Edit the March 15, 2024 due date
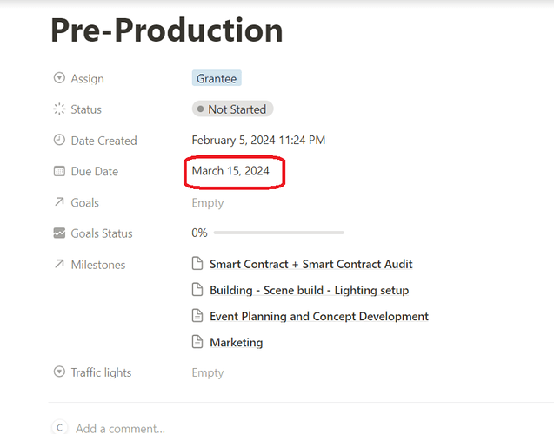This screenshot has width=554, height=434. tap(230, 171)
